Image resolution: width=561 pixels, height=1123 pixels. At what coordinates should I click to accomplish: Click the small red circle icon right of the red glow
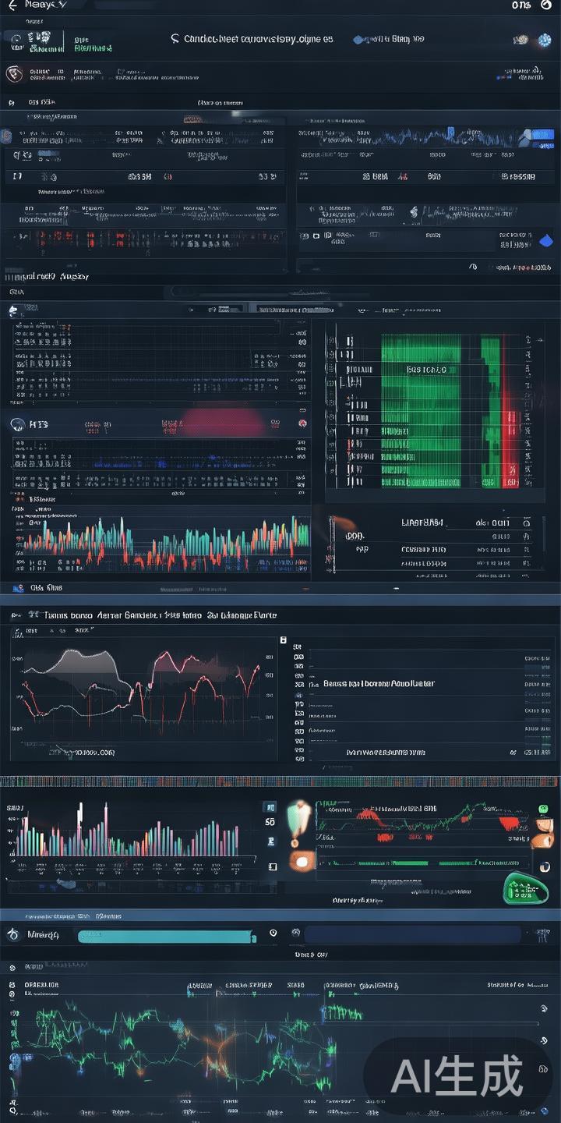302,423
